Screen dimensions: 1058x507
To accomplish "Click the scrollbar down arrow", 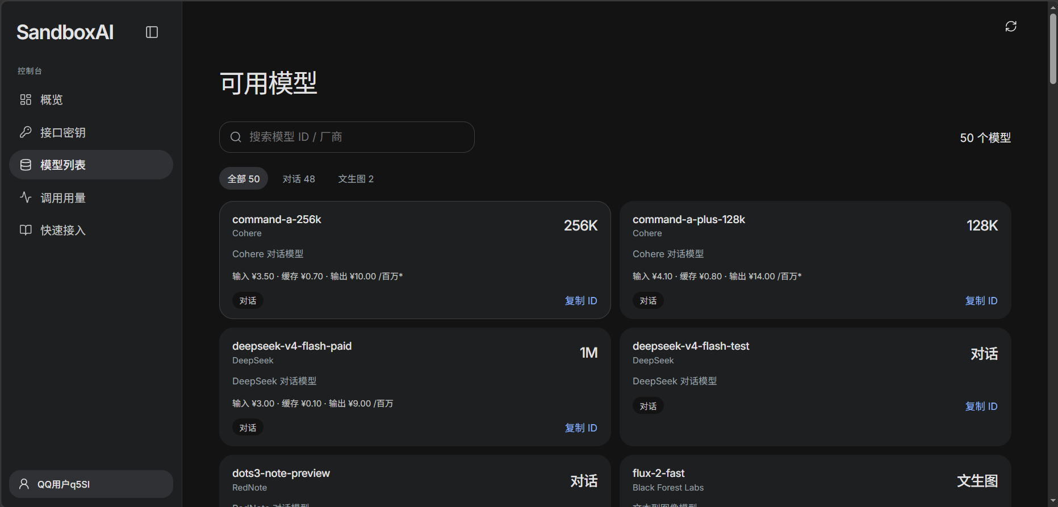I will 1053,502.
